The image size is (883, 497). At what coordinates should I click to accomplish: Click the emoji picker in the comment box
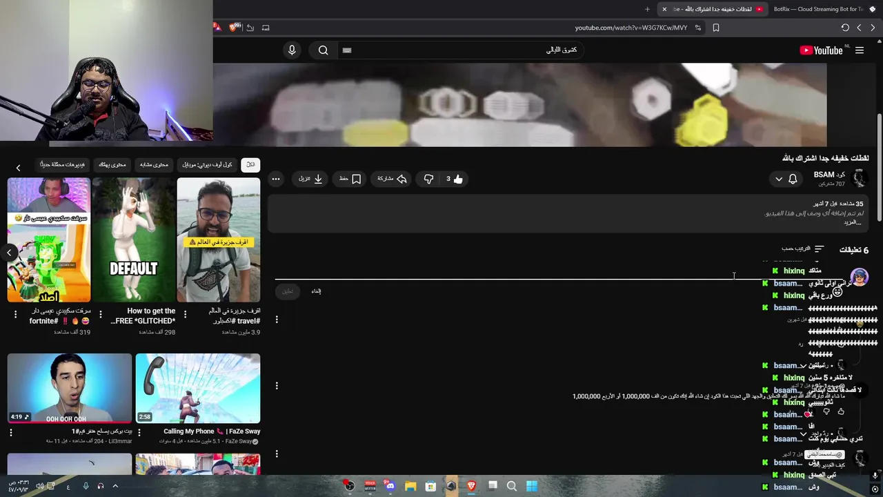click(837, 292)
